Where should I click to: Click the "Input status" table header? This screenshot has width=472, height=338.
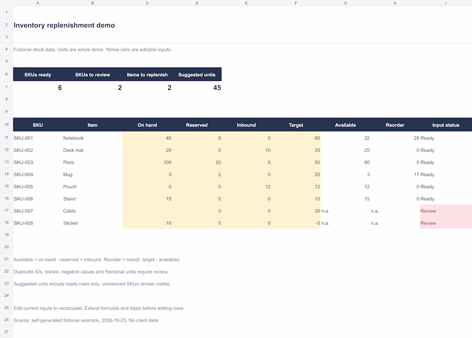446,125
